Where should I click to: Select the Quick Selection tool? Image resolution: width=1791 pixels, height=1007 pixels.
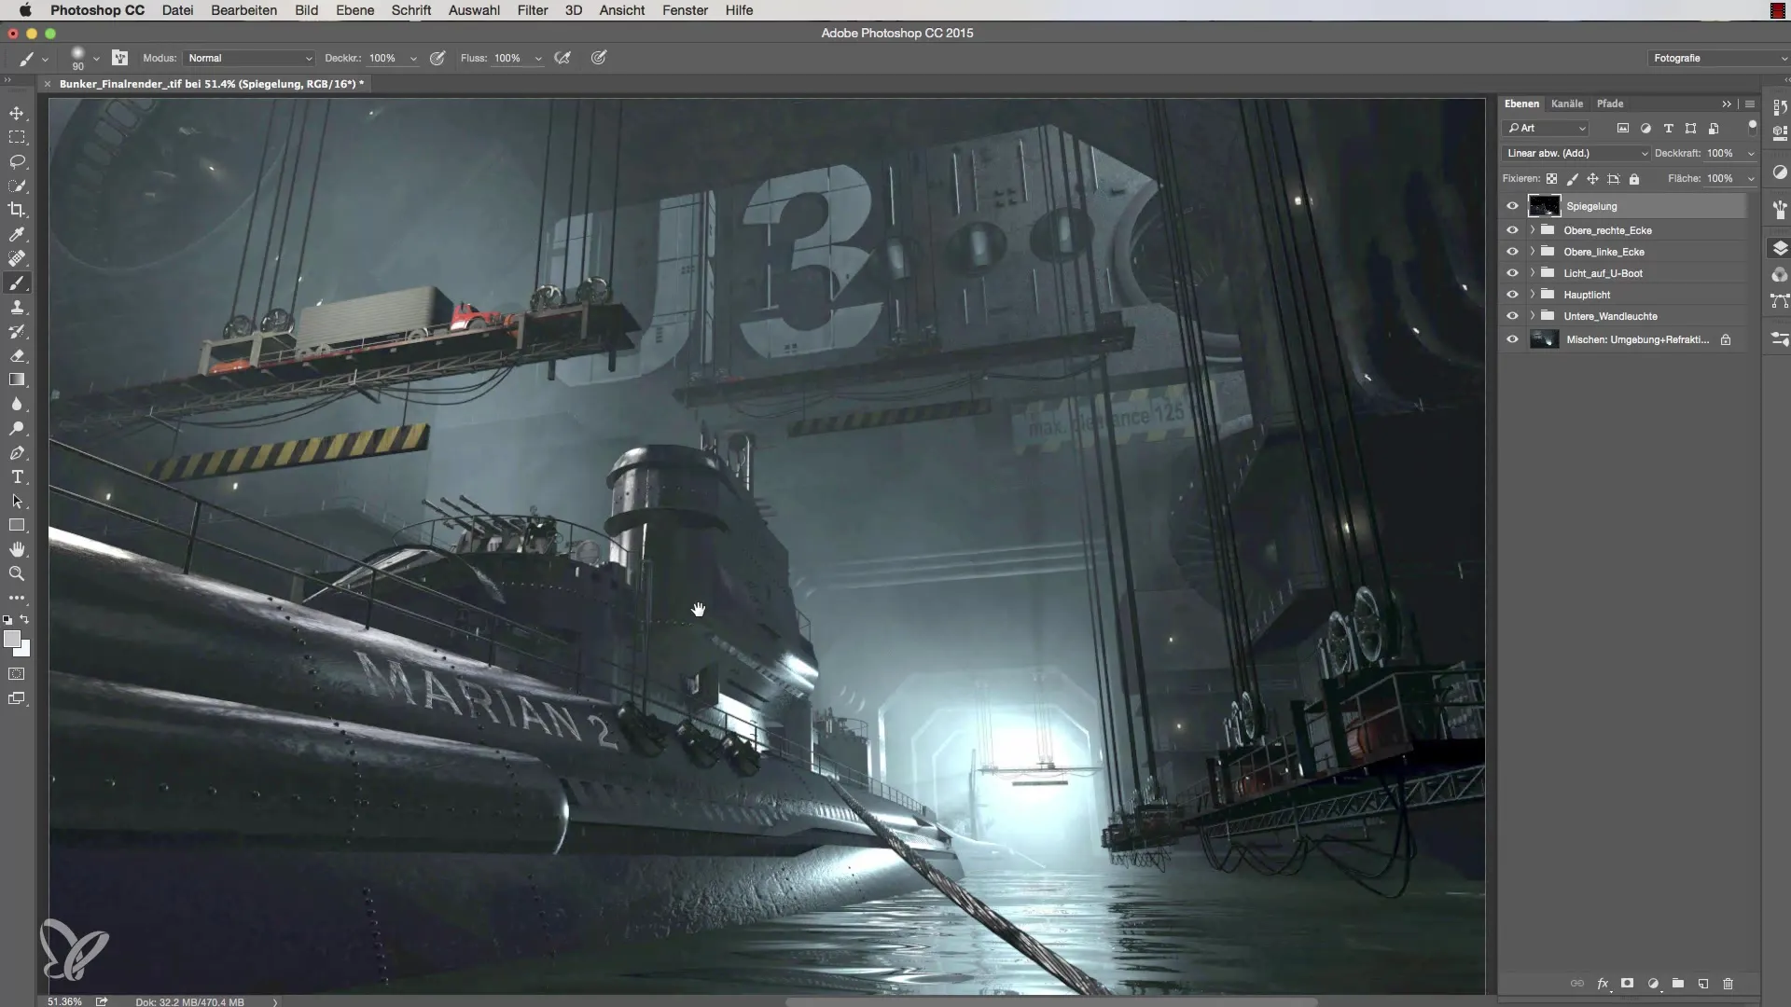click(17, 186)
